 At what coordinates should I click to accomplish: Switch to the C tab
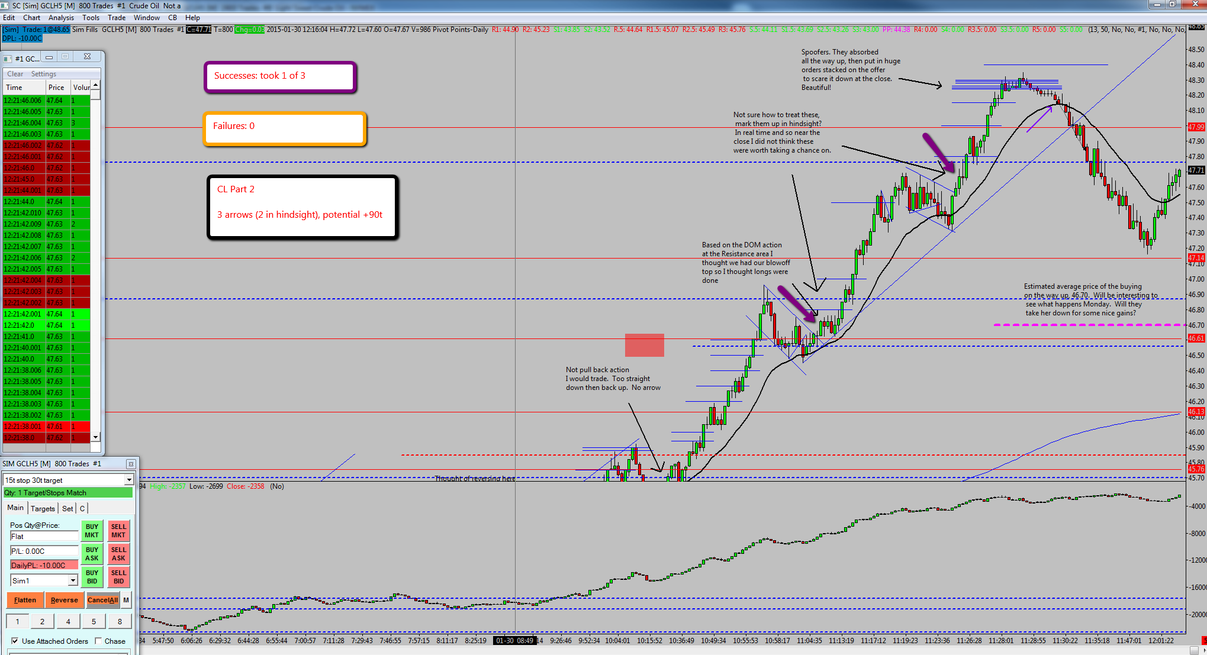(x=82, y=508)
